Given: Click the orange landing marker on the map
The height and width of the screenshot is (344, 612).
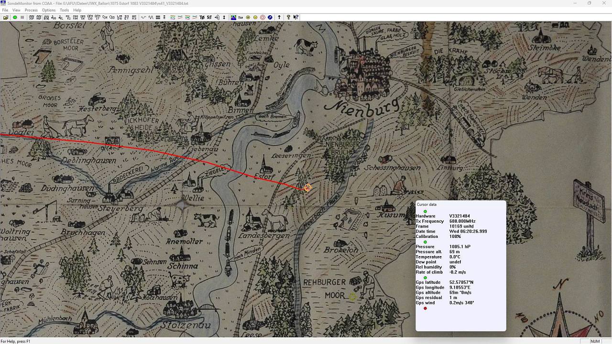Looking at the screenshot, I should (x=307, y=188).
